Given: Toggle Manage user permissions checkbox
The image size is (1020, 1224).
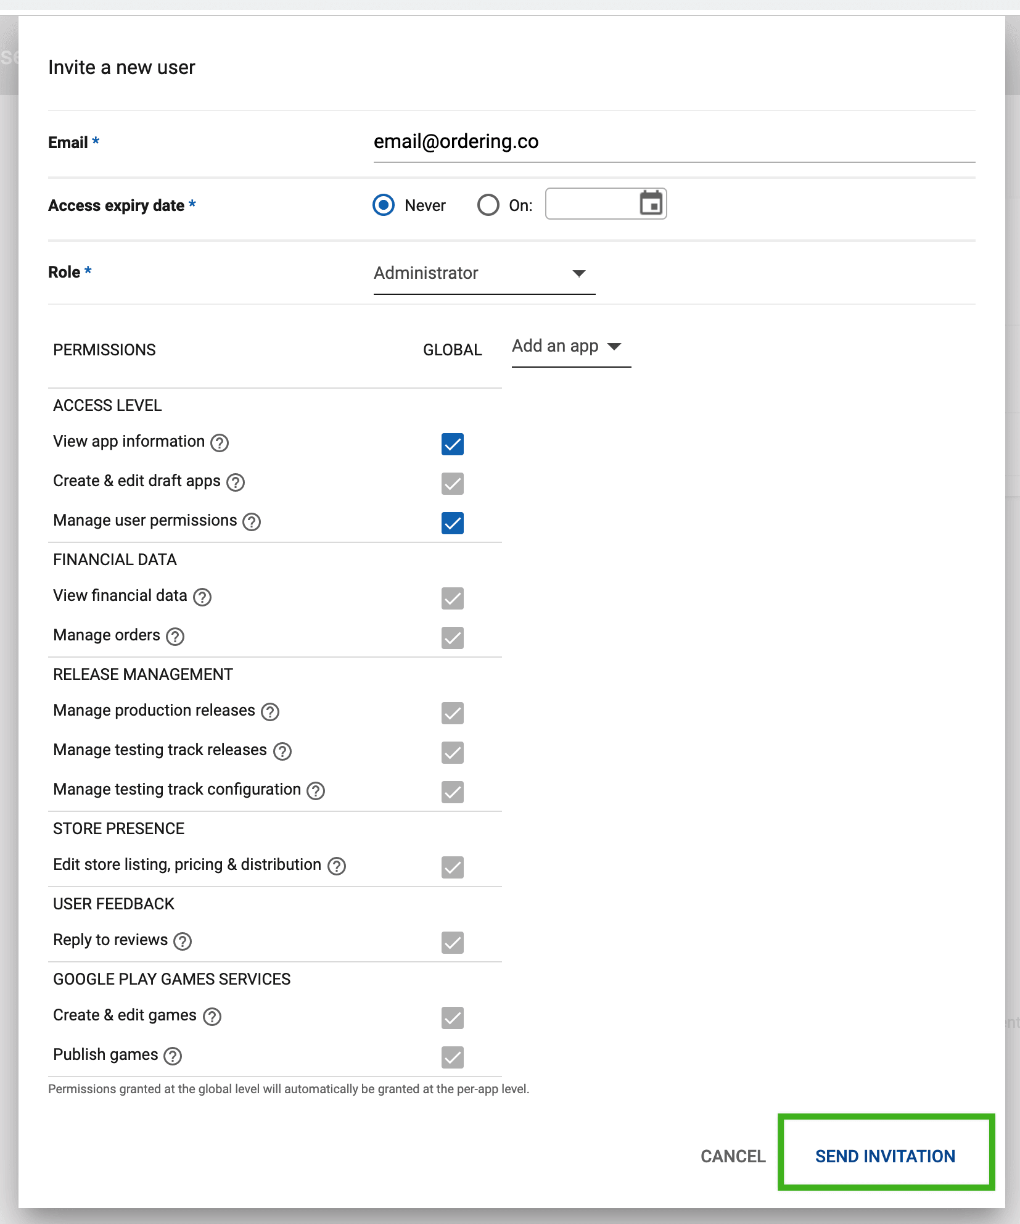Looking at the screenshot, I should tap(453, 523).
